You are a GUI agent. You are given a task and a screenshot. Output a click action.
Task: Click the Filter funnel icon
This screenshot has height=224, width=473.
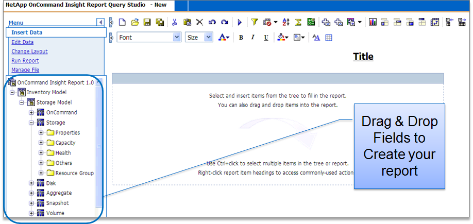tap(254, 22)
